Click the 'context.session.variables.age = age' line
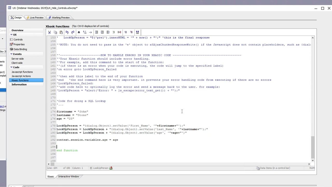This screenshot has height=187, width=332. pyautogui.click(x=87, y=140)
